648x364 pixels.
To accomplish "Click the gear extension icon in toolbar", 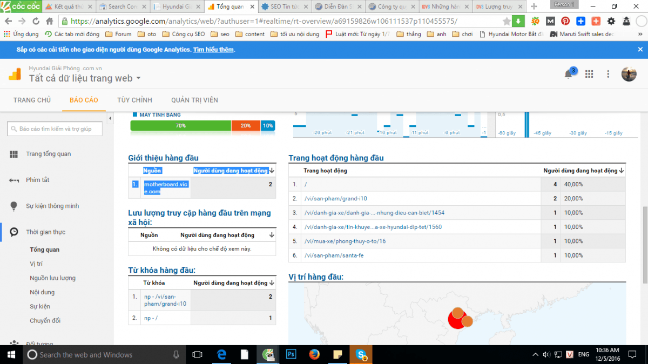I will 611,21.
